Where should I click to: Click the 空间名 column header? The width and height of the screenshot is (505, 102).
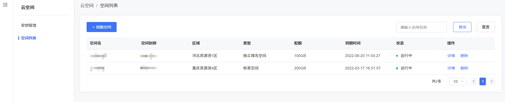[95, 43]
